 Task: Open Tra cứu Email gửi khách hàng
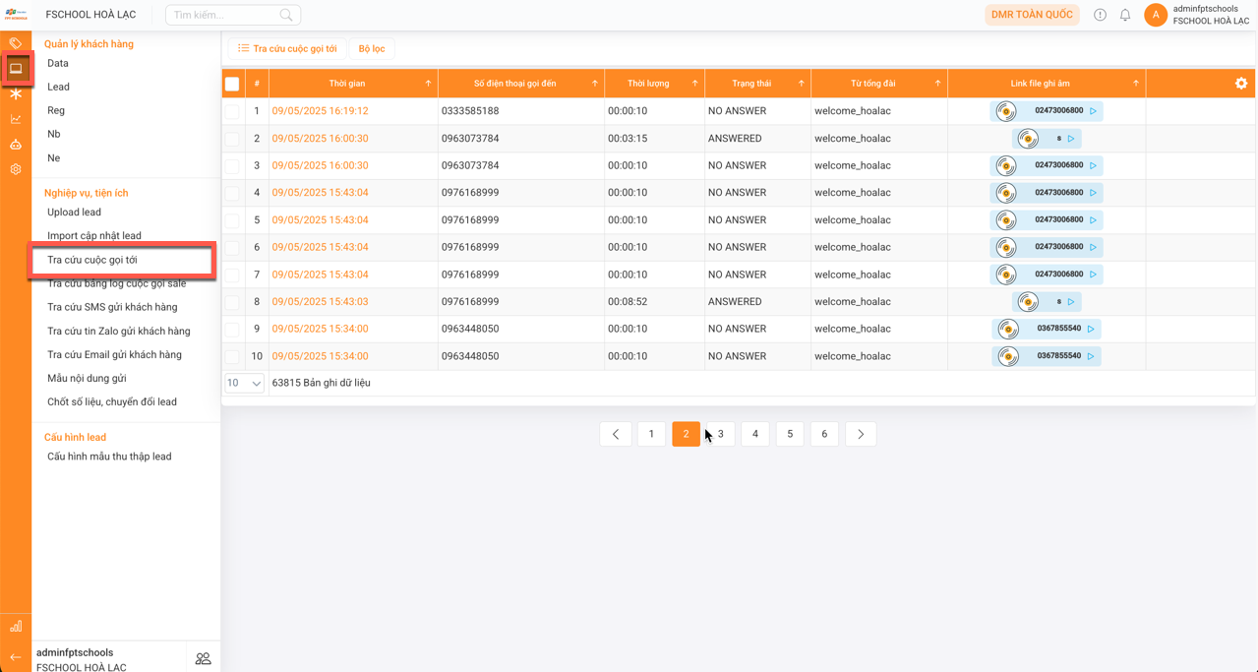coord(114,355)
